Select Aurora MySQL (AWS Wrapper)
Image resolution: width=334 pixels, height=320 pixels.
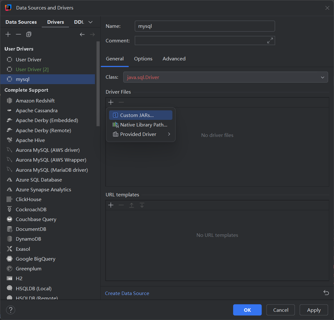(48, 160)
